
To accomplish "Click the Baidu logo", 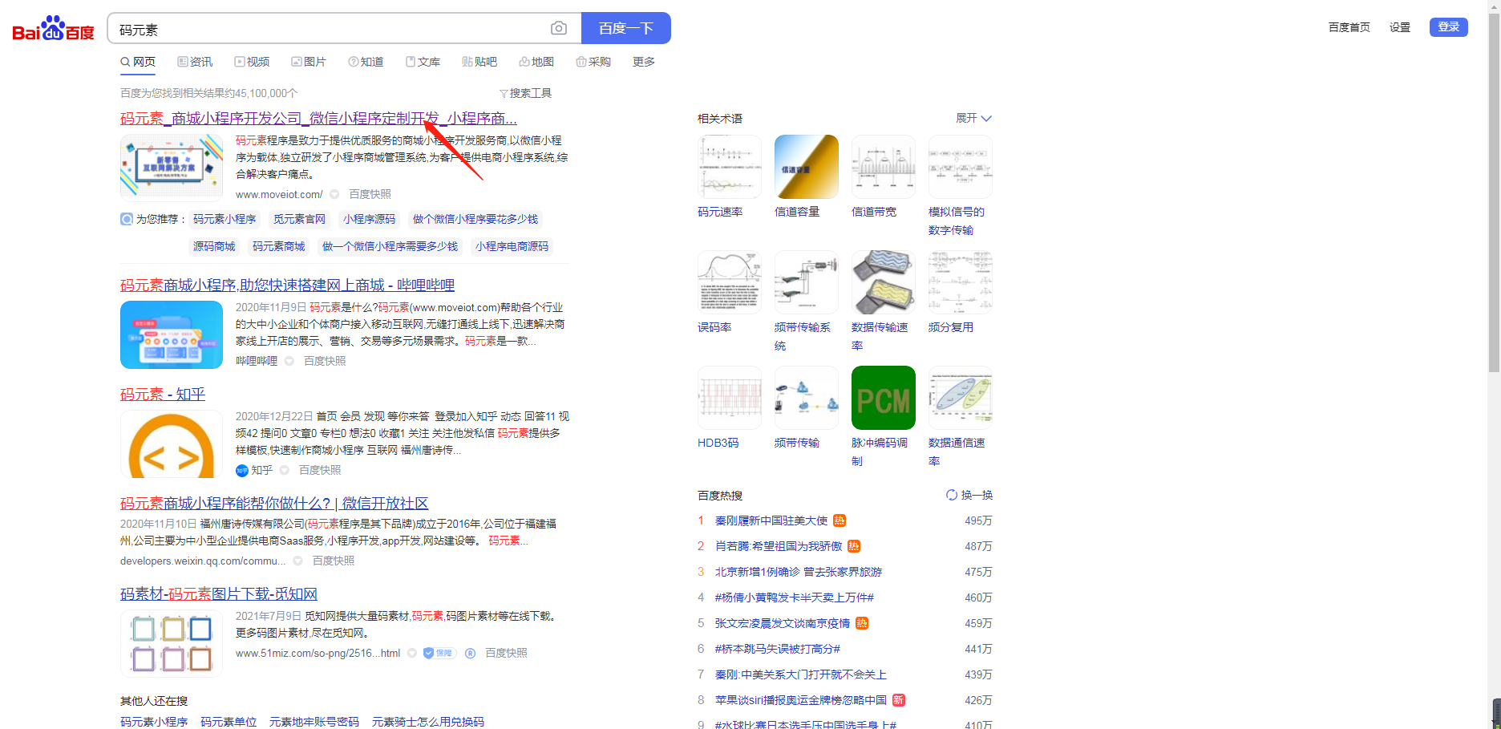I will pyautogui.click(x=53, y=28).
